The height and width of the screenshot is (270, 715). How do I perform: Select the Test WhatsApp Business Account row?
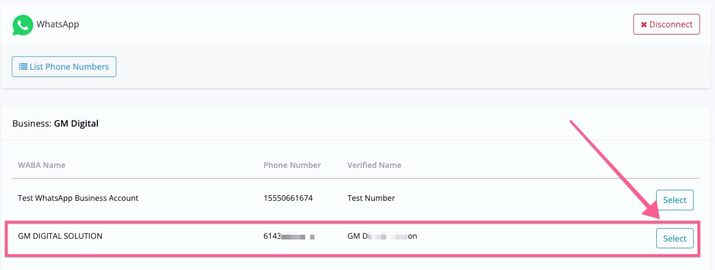(x=675, y=200)
